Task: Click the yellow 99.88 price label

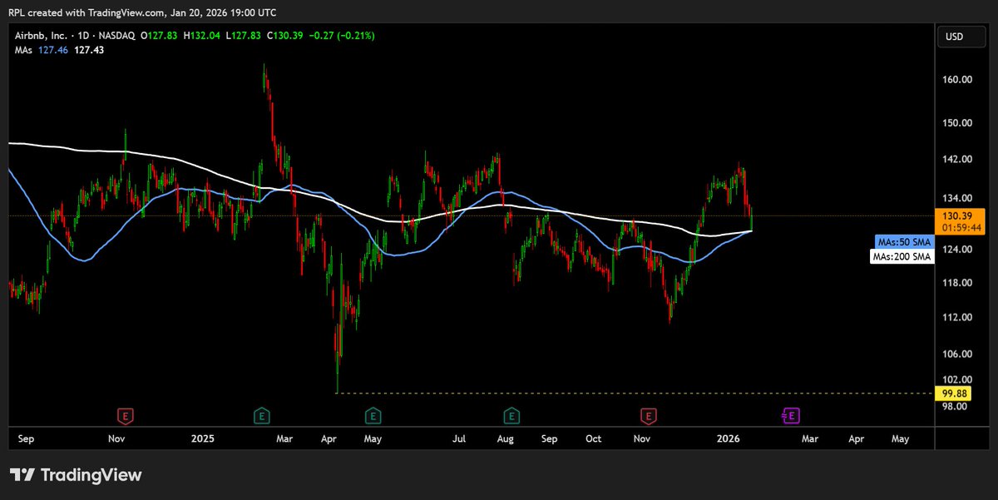Action: tap(951, 393)
